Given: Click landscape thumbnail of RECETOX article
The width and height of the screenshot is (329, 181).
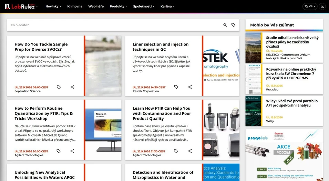Looking at the screenshot, I should 253,48.
